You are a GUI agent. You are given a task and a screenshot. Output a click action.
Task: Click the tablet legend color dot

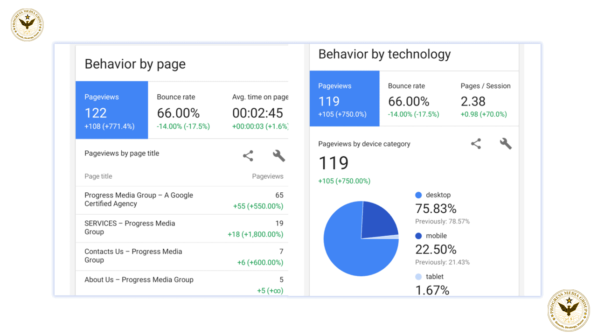coord(418,277)
